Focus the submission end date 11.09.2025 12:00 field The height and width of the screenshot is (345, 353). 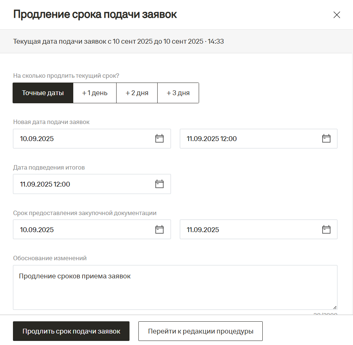tap(248, 139)
